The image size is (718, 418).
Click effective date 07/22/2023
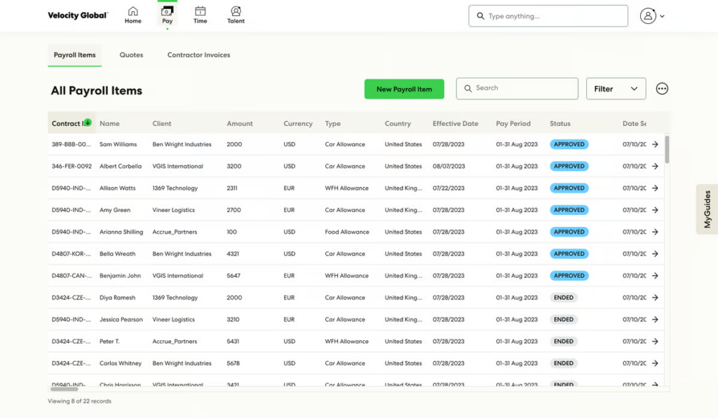point(448,188)
